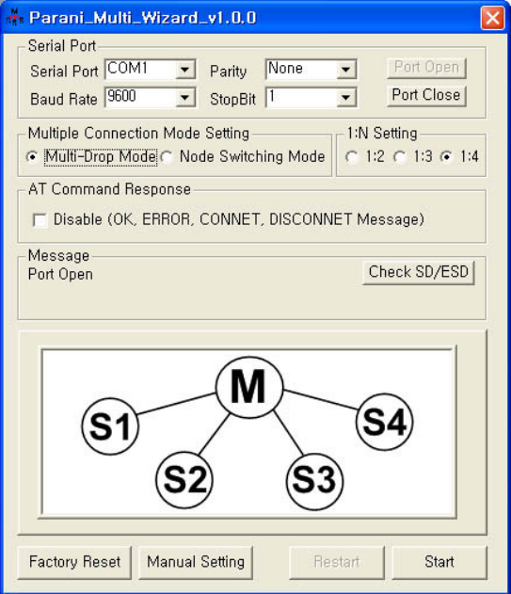
Task: Toggle the Disable AT response messages checkbox
Action: [40, 220]
